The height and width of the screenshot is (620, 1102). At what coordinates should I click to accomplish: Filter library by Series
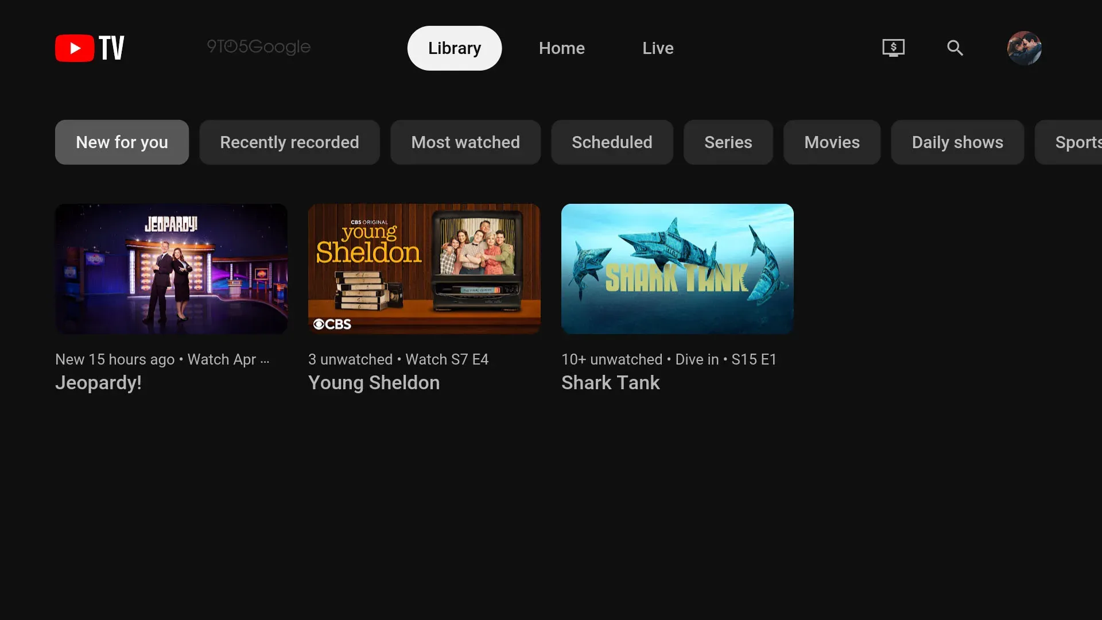coord(728,142)
